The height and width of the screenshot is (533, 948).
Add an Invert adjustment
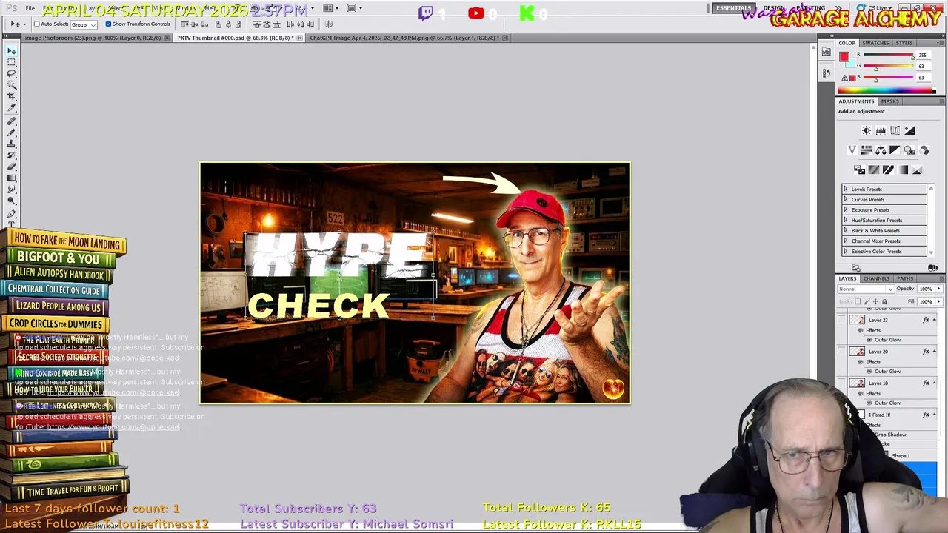pyautogui.click(x=859, y=170)
